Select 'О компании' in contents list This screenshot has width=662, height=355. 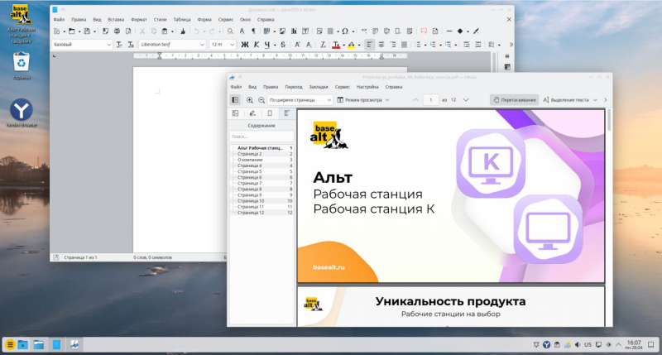tap(251, 160)
